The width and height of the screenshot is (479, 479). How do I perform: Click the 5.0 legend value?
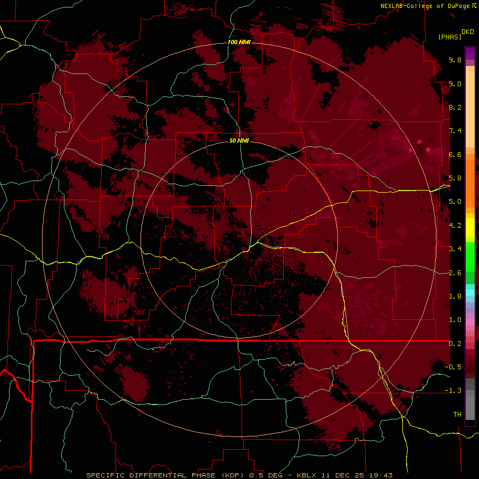[x=455, y=202]
